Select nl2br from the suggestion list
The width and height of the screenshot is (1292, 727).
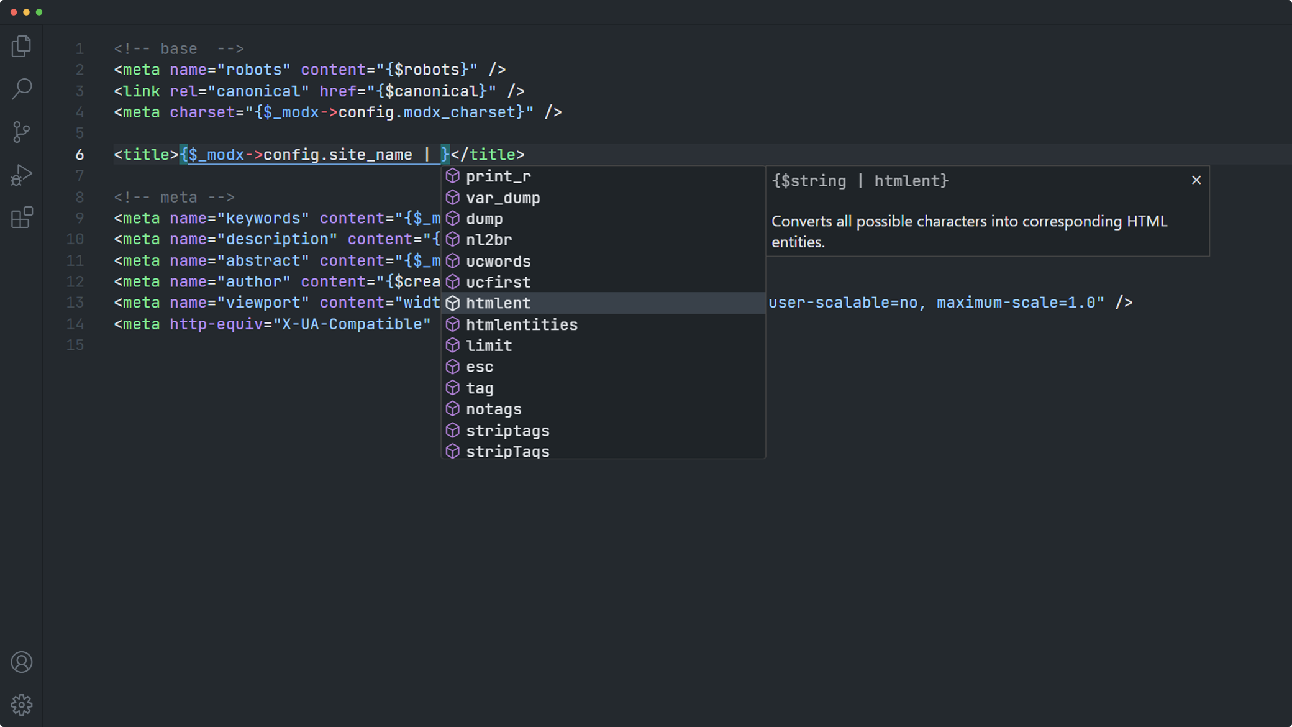(x=489, y=240)
